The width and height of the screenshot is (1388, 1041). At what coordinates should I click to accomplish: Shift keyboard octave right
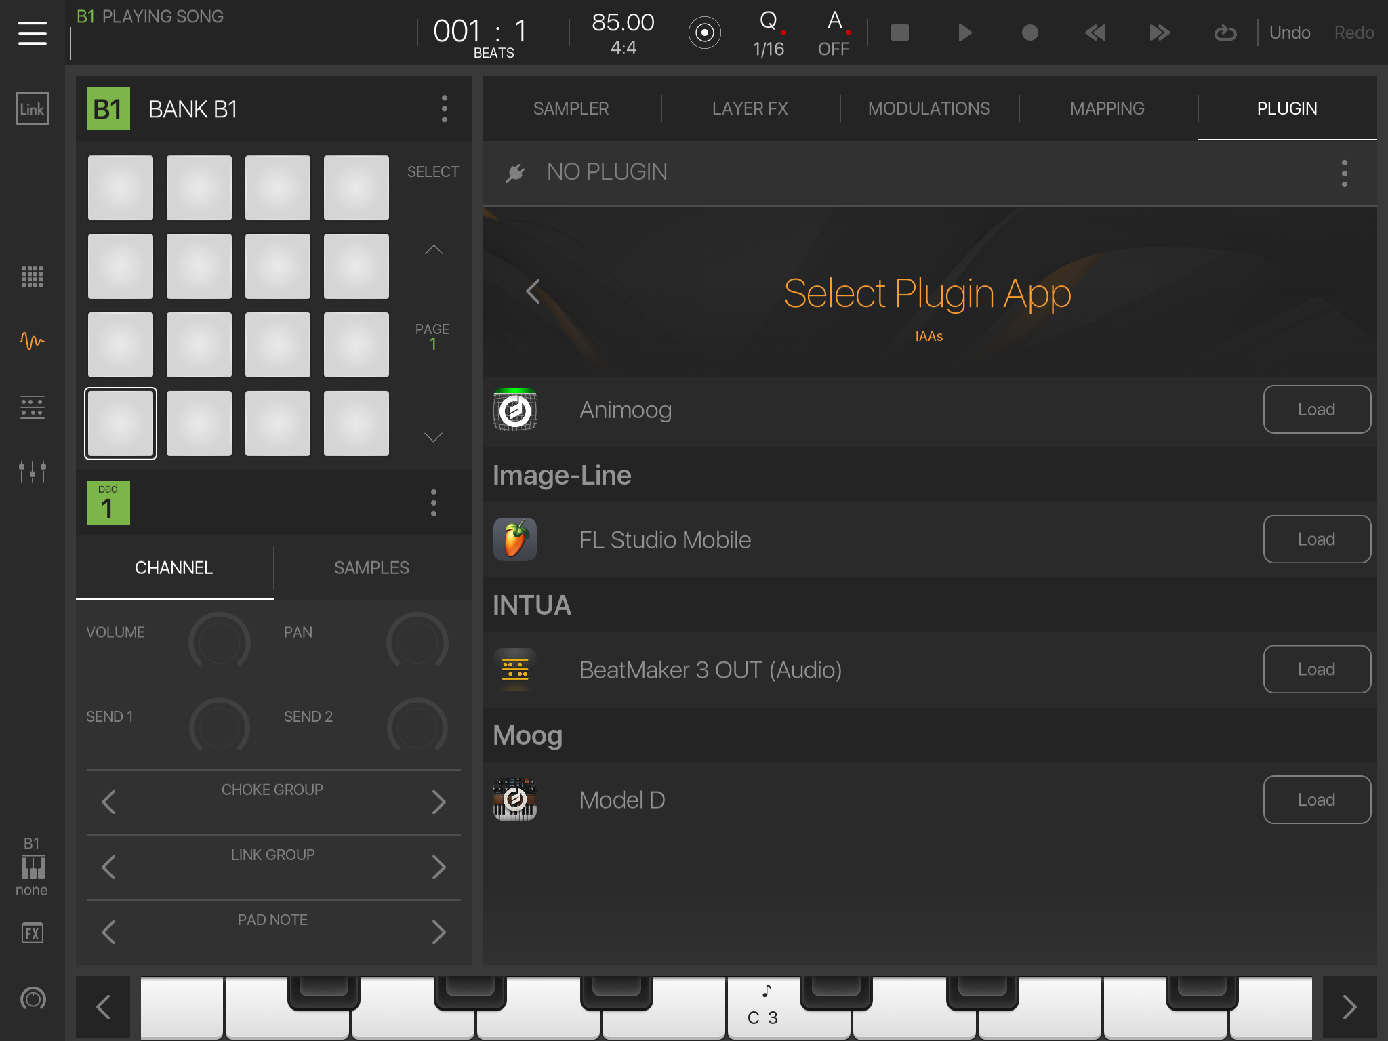point(1349,1007)
